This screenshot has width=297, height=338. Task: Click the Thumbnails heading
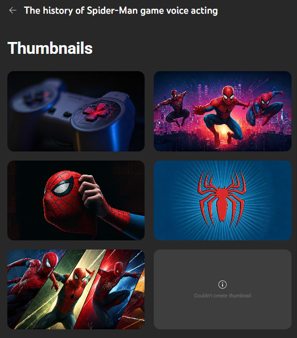50,48
